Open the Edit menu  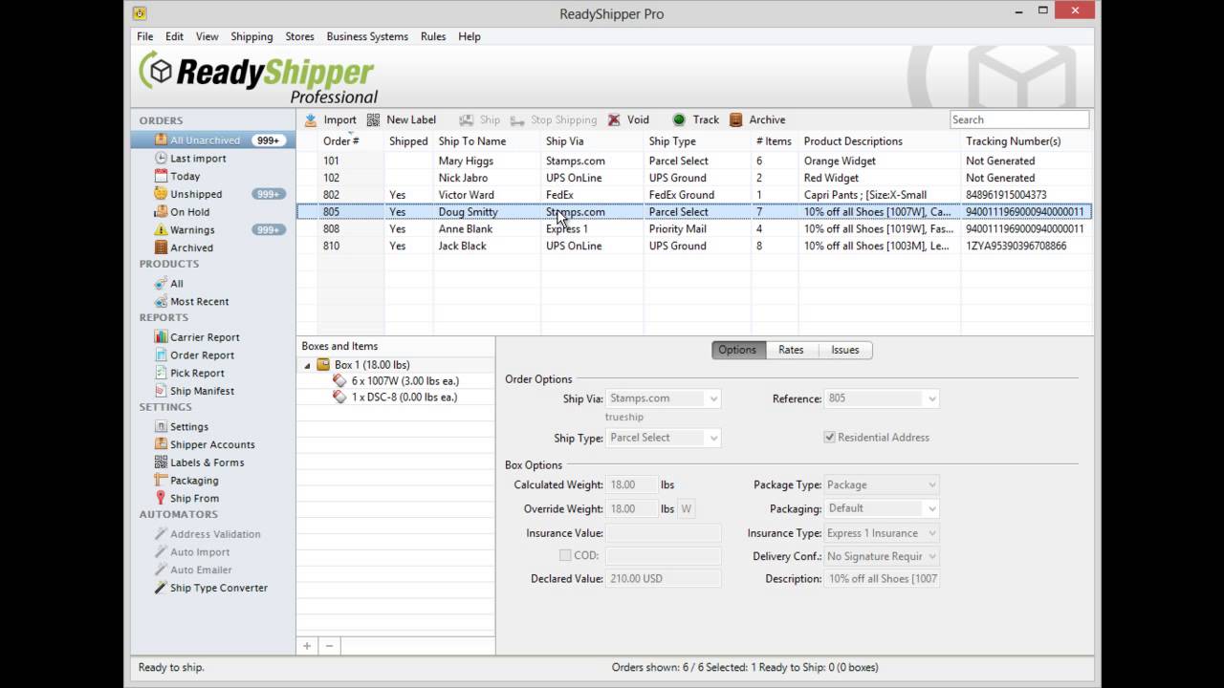pyautogui.click(x=174, y=36)
